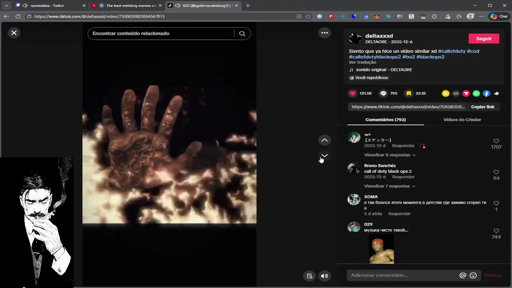Screen dimensions: 512x288
Task: Open the #blackops2 hashtag
Action: point(430,57)
